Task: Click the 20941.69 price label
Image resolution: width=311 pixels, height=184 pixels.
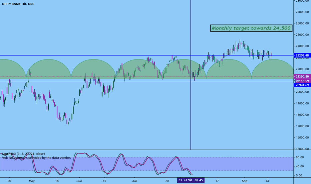Action: (302, 85)
